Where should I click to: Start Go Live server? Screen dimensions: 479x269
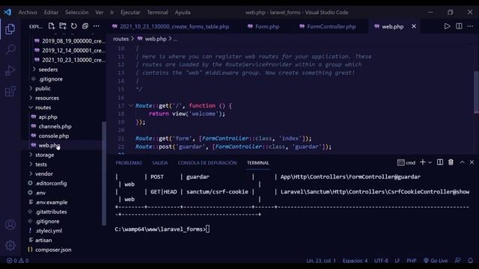436,261
